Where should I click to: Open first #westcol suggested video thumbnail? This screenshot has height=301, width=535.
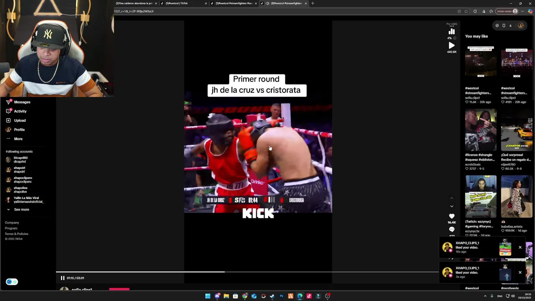coord(481,64)
